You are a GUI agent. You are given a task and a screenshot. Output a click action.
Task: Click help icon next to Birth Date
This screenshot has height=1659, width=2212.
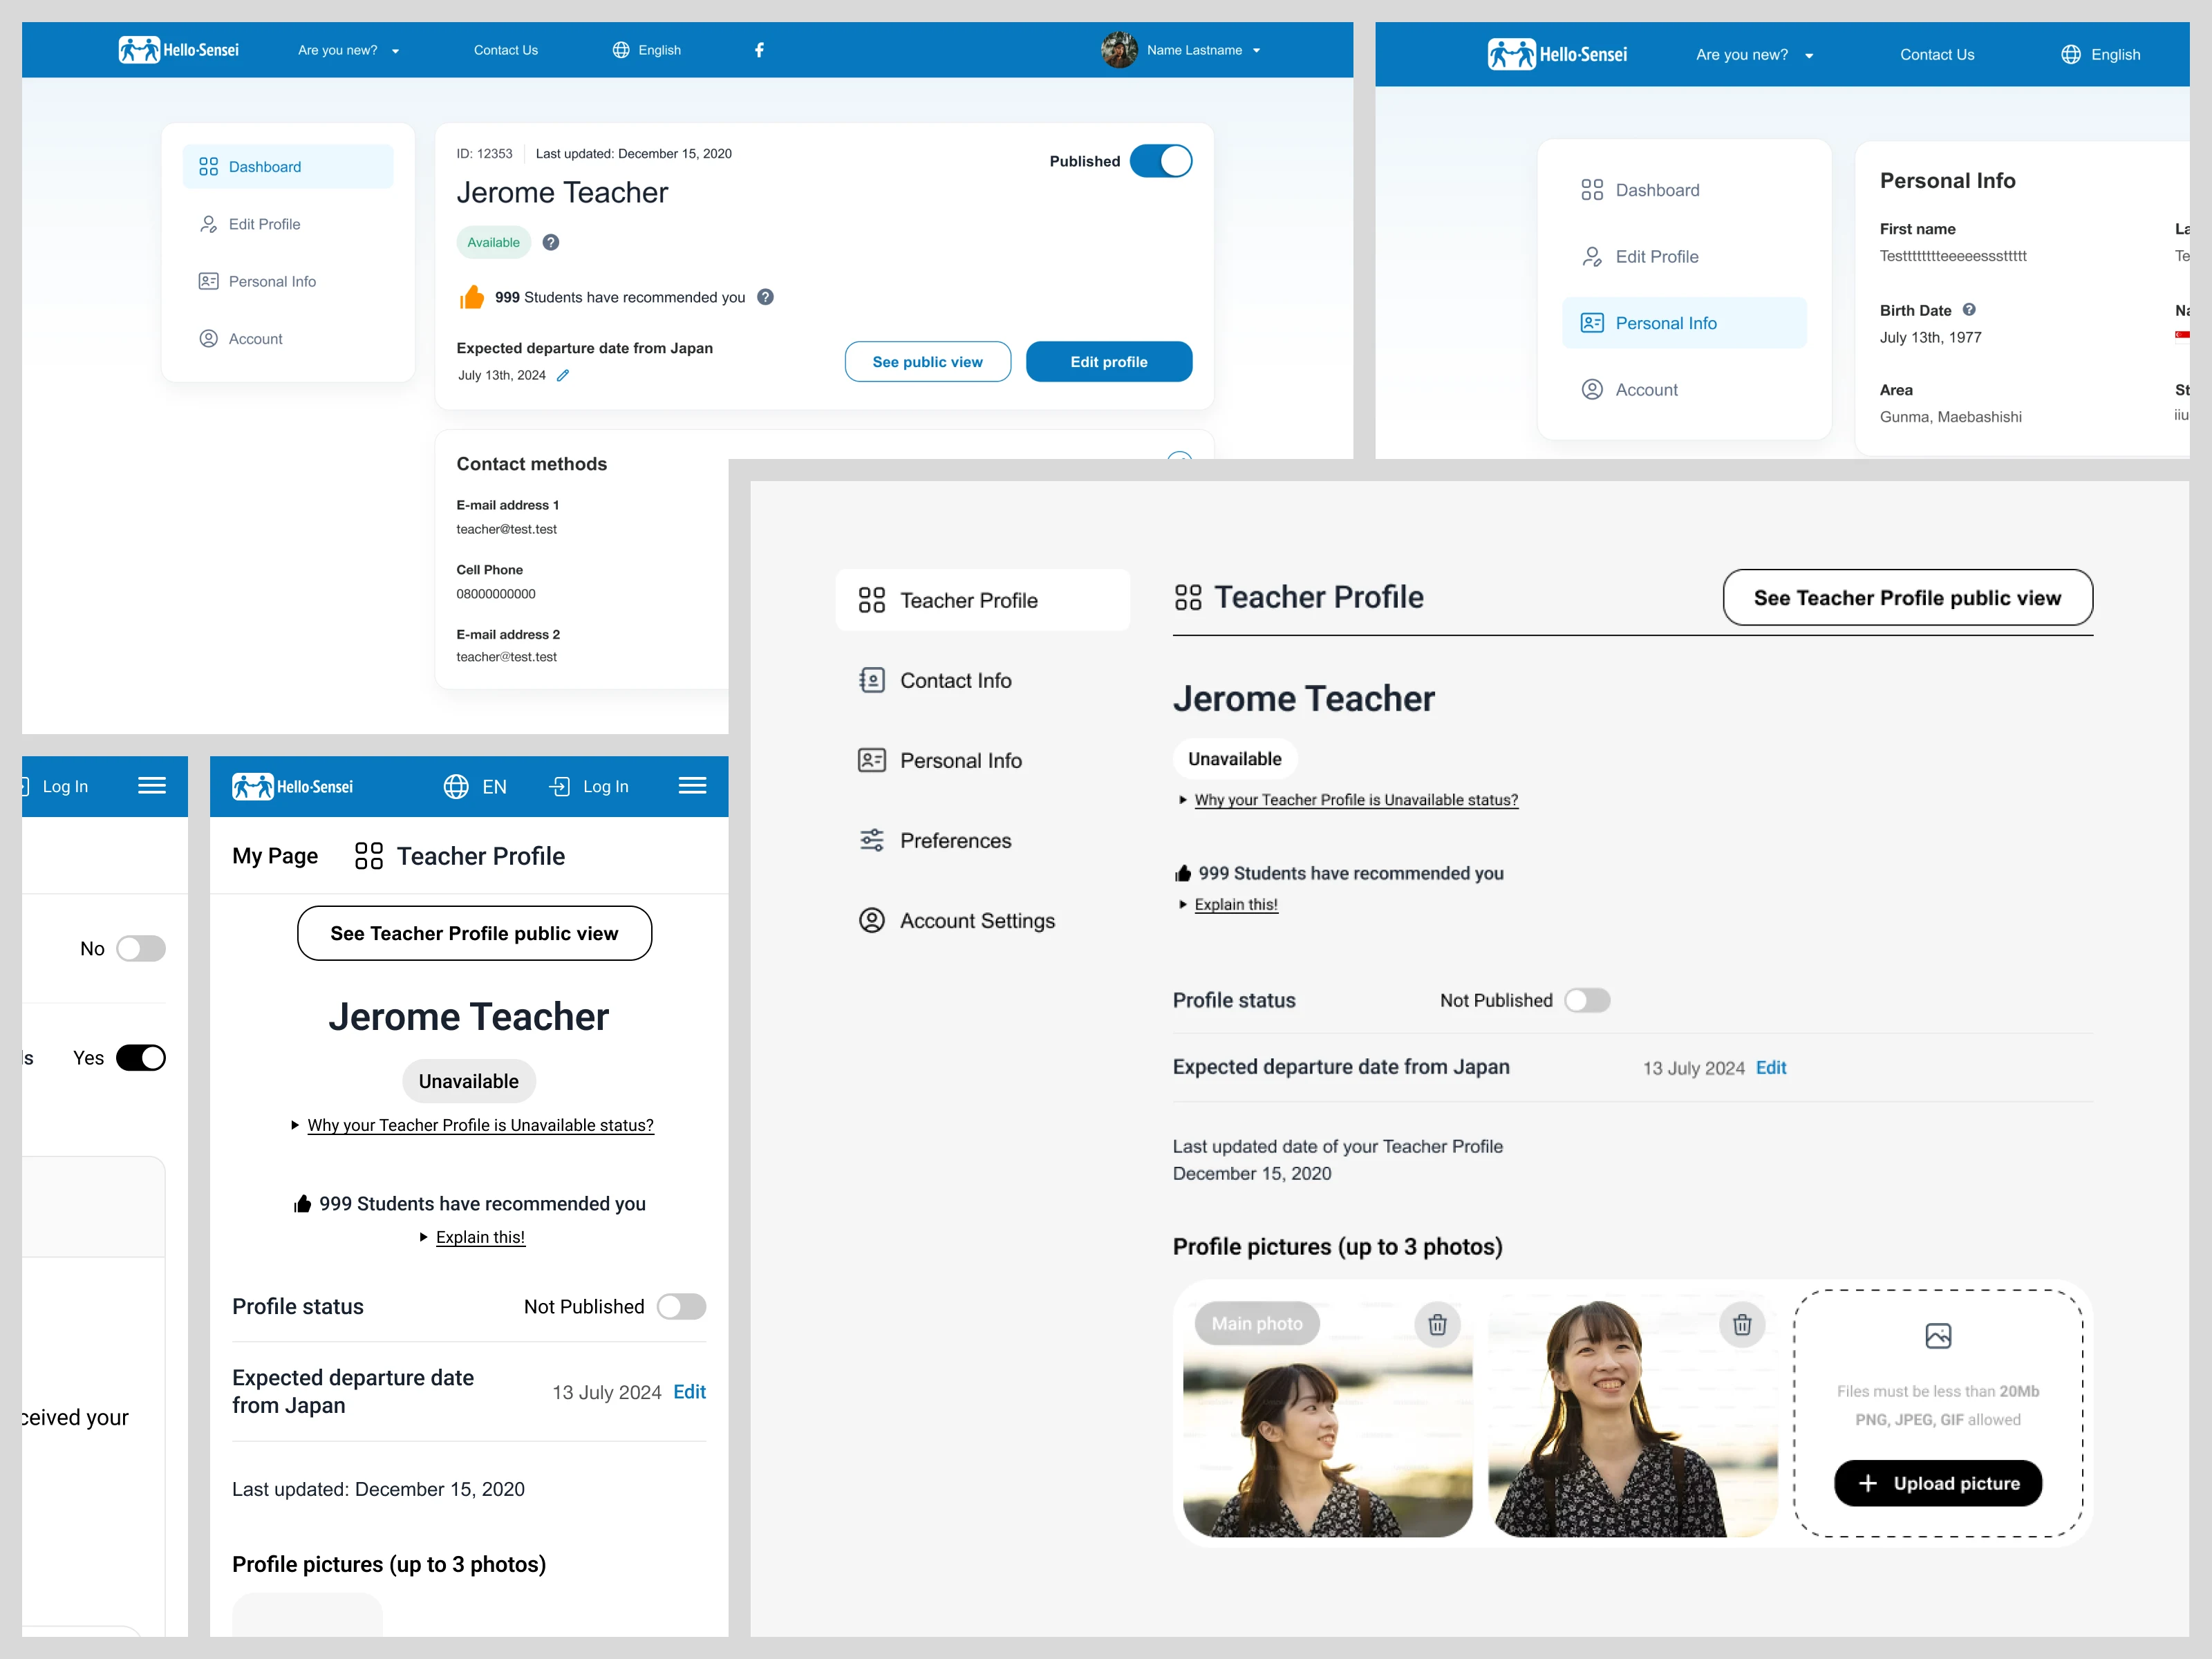(1969, 310)
